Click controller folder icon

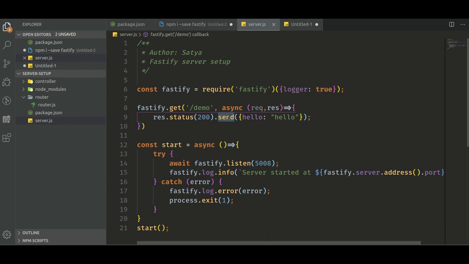pos(30,81)
